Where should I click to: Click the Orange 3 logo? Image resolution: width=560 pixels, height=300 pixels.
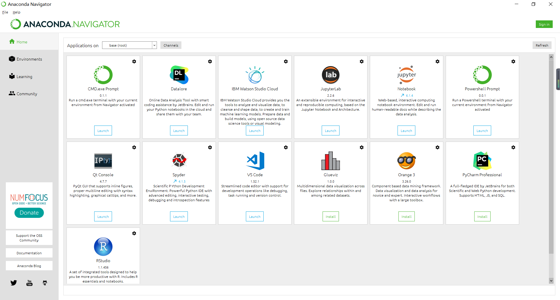[407, 161]
